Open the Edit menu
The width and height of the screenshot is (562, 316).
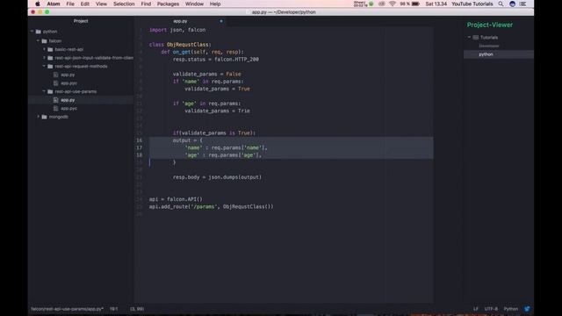pyautogui.click(x=85, y=4)
